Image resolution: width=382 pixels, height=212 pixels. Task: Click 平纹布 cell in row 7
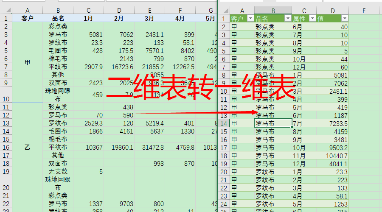coord(58,67)
